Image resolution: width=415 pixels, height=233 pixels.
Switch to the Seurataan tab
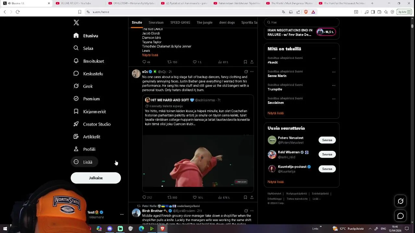(156, 22)
